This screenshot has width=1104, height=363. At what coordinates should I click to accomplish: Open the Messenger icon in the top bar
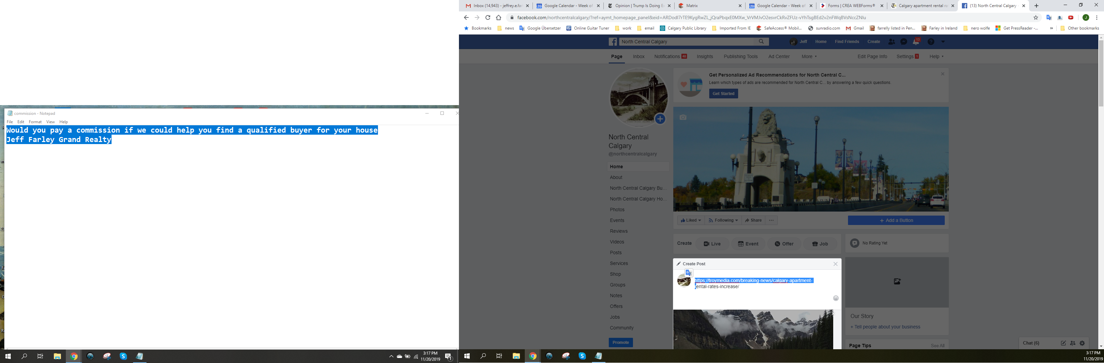(904, 42)
